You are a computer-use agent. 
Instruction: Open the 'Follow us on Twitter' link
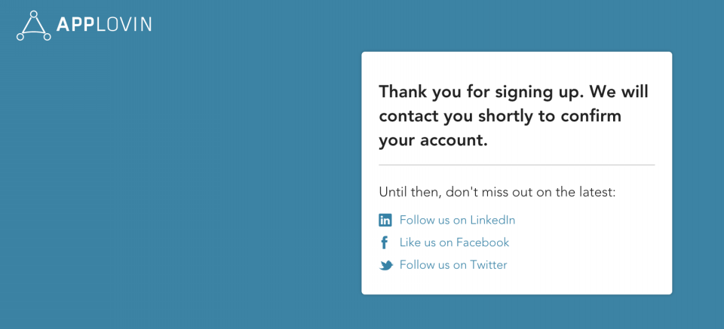(453, 265)
